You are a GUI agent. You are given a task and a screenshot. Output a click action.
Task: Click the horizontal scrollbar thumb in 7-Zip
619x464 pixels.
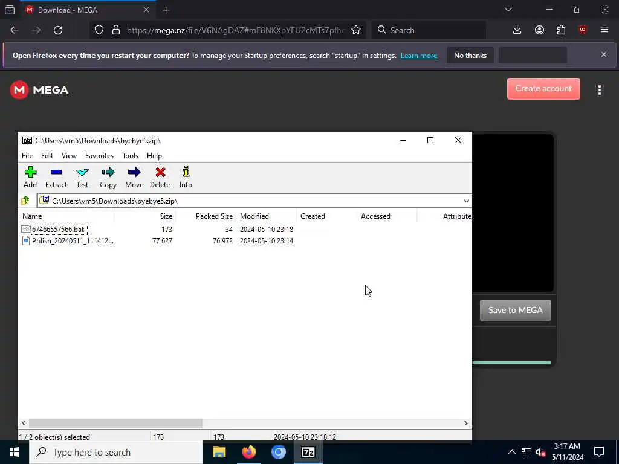[x=115, y=423]
